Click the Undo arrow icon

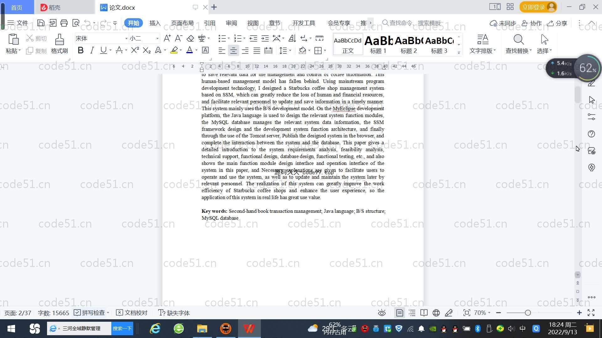87,23
